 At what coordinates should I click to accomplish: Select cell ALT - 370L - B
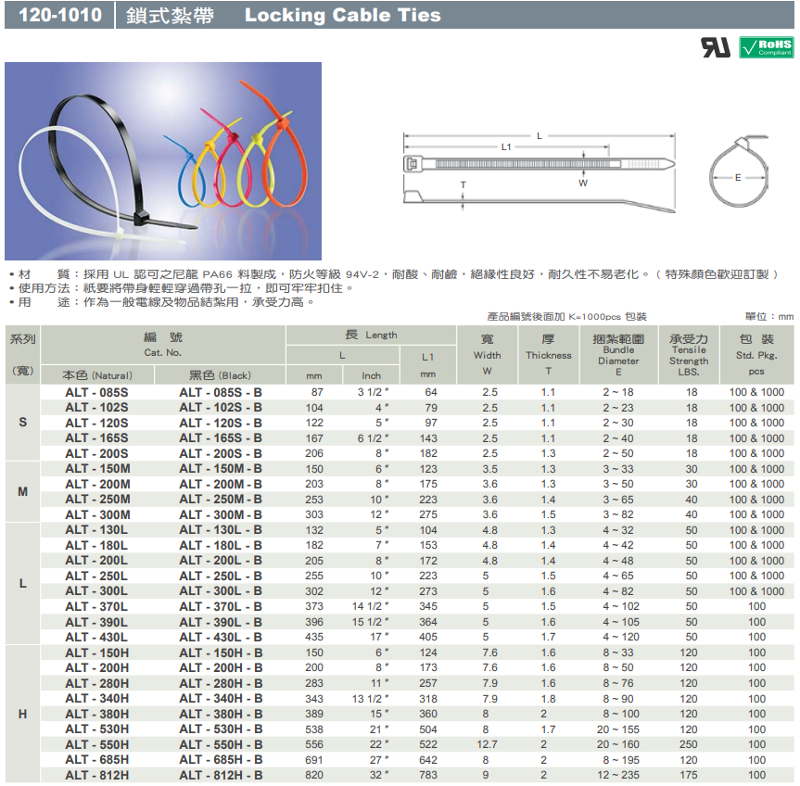pos(221,606)
